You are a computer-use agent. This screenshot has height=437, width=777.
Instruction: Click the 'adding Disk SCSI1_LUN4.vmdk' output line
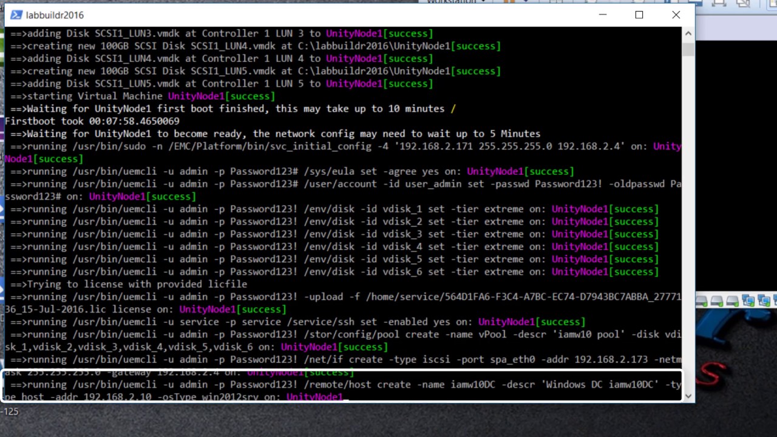point(222,59)
